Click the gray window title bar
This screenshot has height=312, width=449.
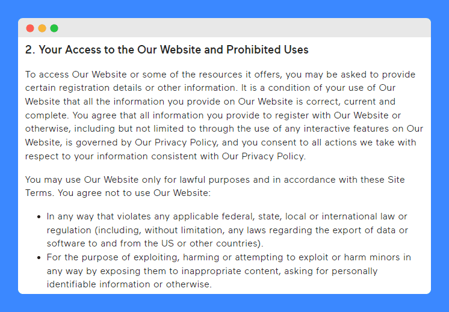[224, 28]
